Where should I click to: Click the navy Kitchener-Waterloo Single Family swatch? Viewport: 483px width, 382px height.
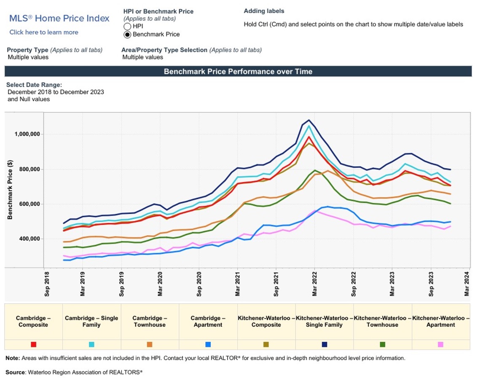tap(324, 344)
